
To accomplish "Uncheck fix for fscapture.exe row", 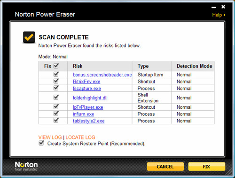I will click(x=56, y=88).
